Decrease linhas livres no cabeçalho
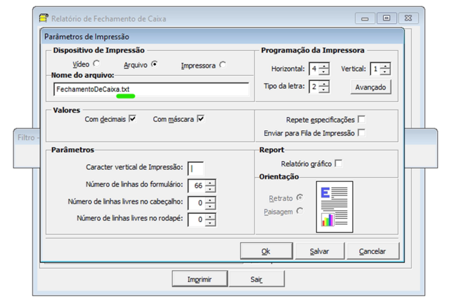The width and height of the screenshot is (453, 304). pos(210,206)
